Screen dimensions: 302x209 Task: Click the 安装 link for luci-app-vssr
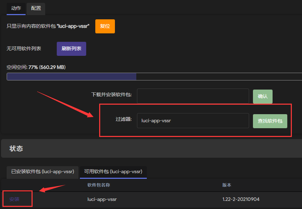tap(14, 199)
